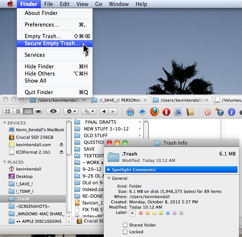Click the Quick Look eye button

coord(53,111)
